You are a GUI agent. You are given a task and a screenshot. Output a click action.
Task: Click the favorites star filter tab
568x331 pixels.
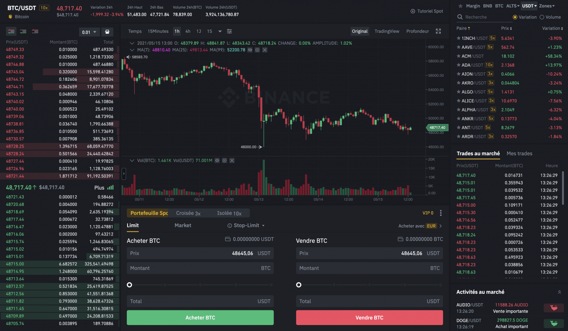[460, 6]
